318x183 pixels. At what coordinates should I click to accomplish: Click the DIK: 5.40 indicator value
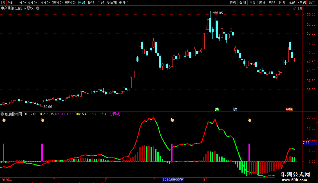(x=82, y=114)
